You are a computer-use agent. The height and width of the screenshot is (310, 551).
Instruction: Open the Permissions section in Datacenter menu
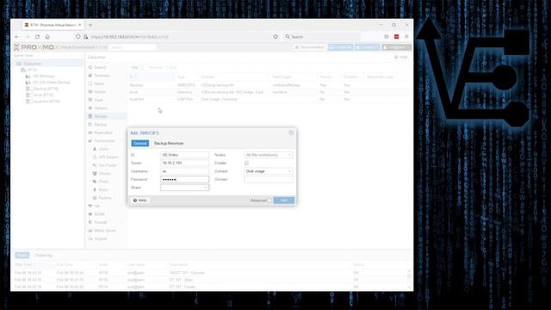104,140
